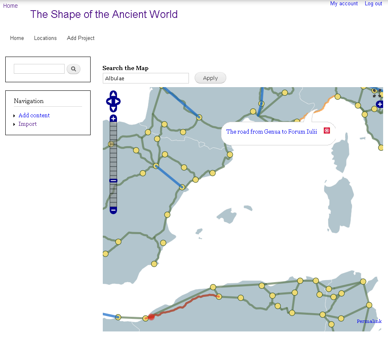Focus the Search the Map field containing Albulae
Screen dimensions: 388x340
pyautogui.click(x=146, y=78)
